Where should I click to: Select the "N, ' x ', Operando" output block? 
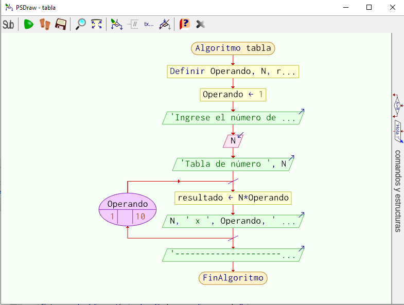click(x=233, y=221)
